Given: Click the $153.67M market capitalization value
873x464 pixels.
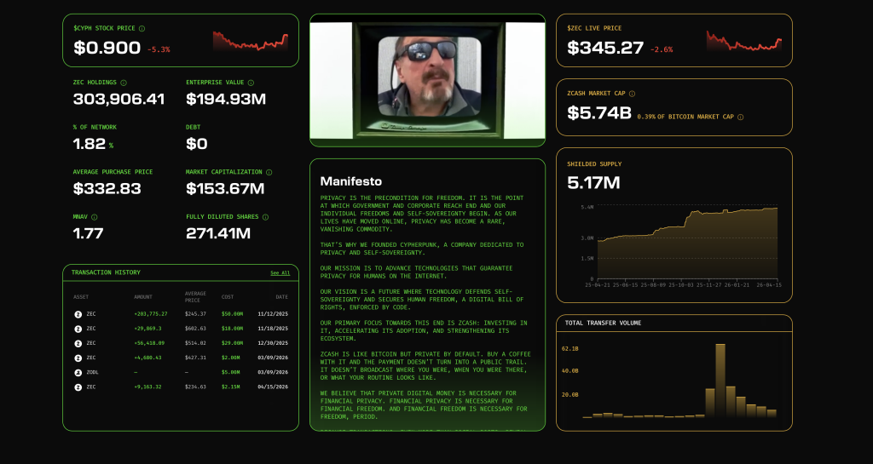Looking at the screenshot, I should pyautogui.click(x=225, y=188).
